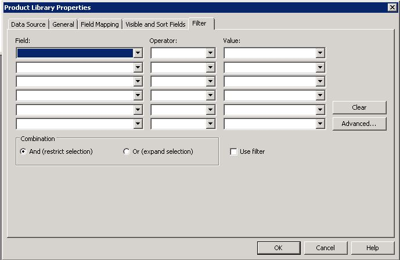The height and width of the screenshot is (260, 400).
Task: Select And (restrict selection) option
Action: 23,151
